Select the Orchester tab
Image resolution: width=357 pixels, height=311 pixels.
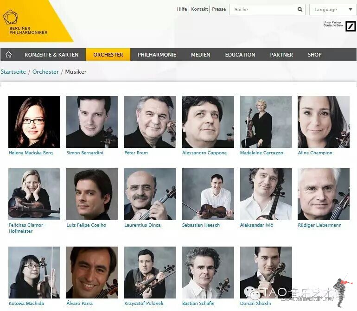click(x=108, y=55)
